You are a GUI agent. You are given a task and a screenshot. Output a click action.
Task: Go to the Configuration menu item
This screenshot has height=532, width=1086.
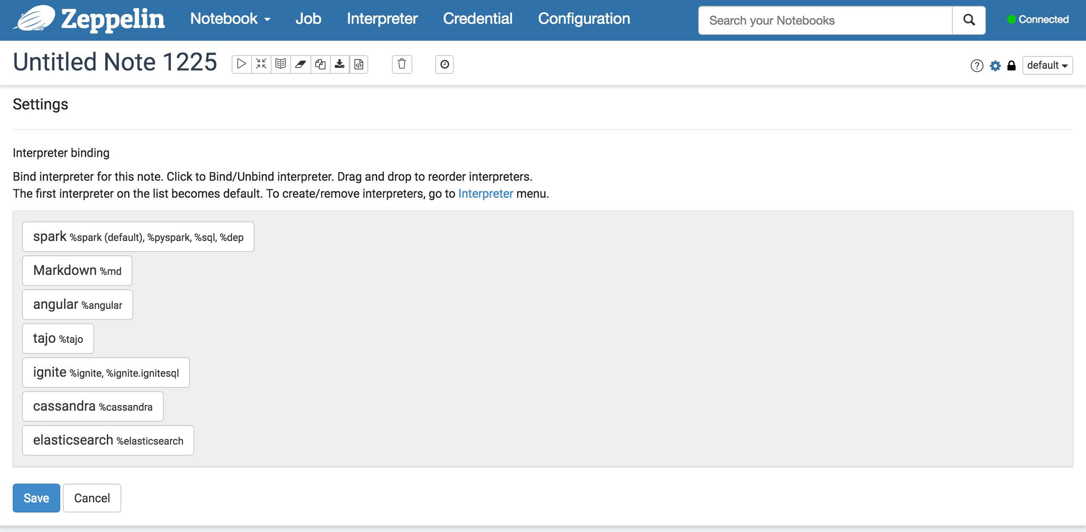(x=584, y=19)
